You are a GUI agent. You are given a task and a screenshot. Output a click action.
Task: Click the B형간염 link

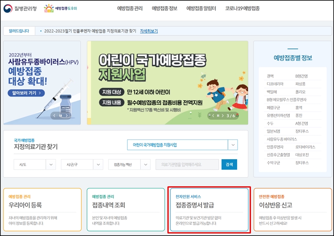click(x=301, y=76)
